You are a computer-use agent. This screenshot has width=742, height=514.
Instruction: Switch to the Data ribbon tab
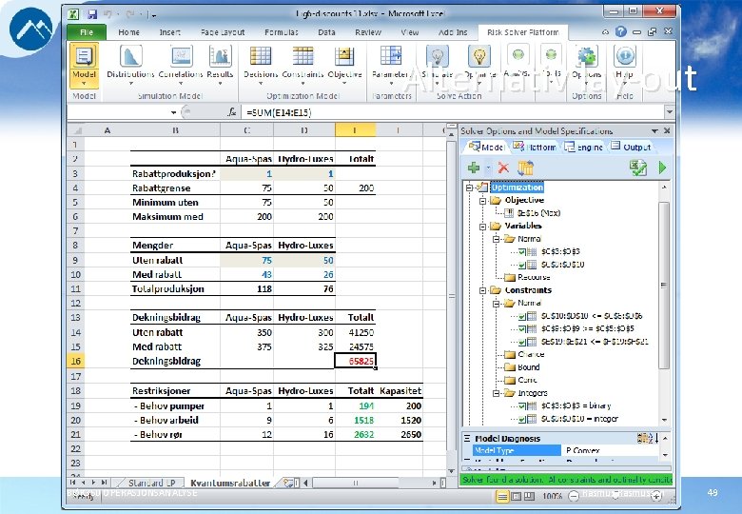coord(326,32)
